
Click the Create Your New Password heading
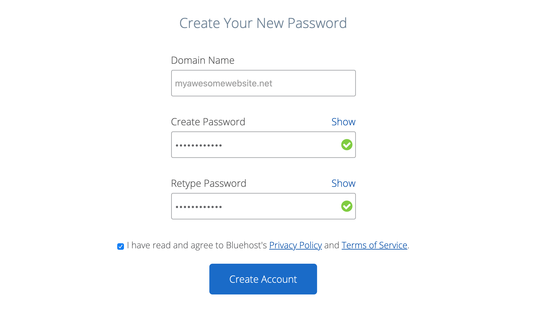(263, 23)
